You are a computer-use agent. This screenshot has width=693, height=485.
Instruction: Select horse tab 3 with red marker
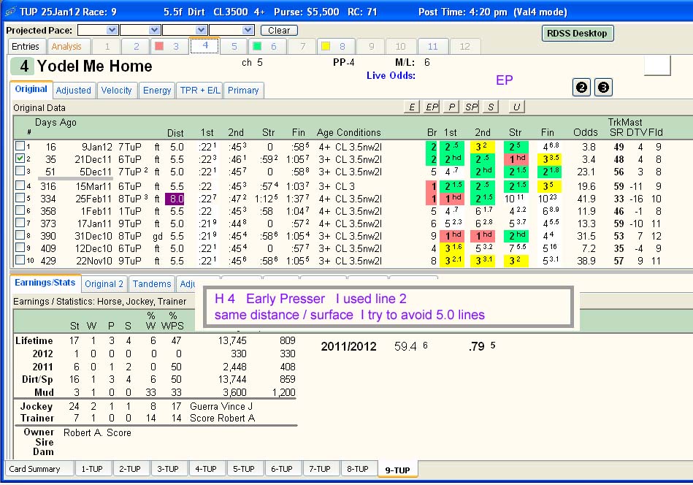coord(170,47)
